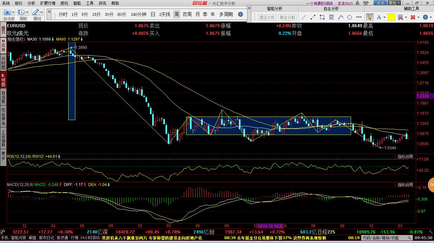
Task: Switch chart period to 季 quarterly
Action: click(205, 14)
